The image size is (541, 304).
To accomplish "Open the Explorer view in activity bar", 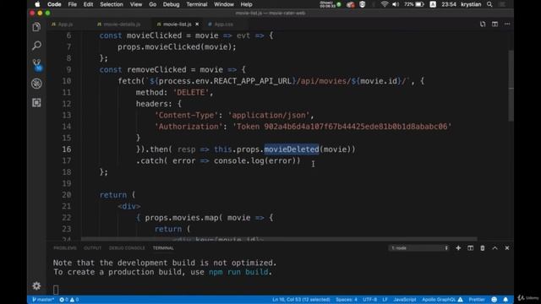I will (36, 27).
